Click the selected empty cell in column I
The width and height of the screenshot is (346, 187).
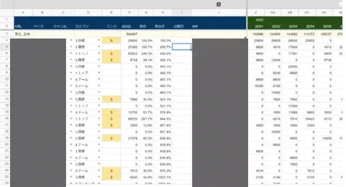point(182,47)
